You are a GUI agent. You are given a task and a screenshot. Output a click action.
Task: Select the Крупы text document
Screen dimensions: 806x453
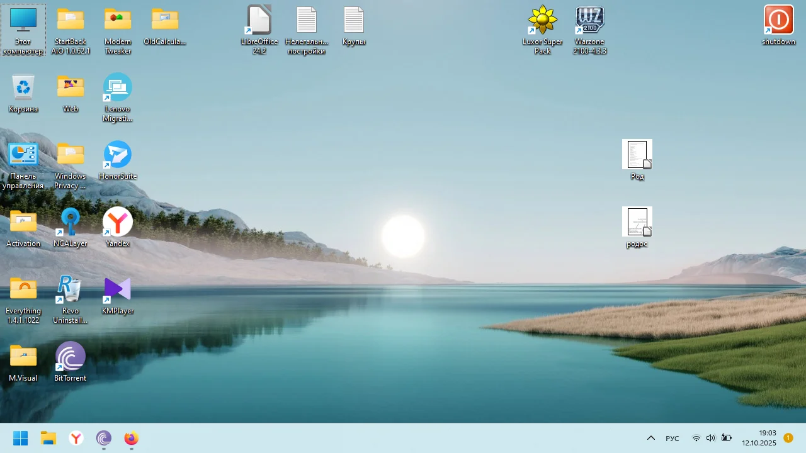(354, 26)
